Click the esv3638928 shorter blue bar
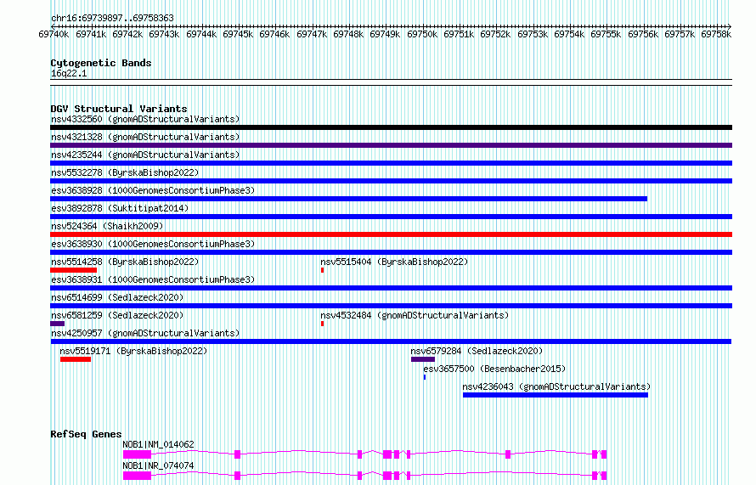 [348, 199]
